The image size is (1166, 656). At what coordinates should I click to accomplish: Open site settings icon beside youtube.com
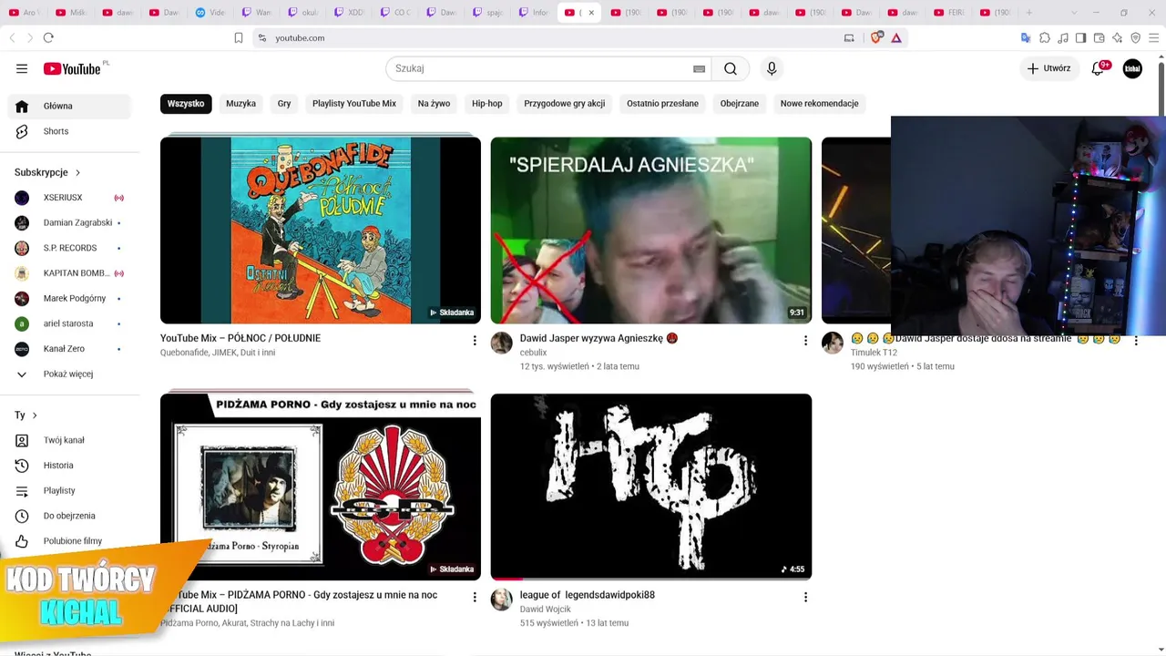pyautogui.click(x=261, y=37)
